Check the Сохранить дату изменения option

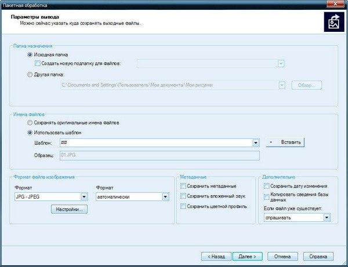click(x=266, y=186)
